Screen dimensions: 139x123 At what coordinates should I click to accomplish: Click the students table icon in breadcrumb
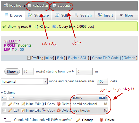[54, 5]
